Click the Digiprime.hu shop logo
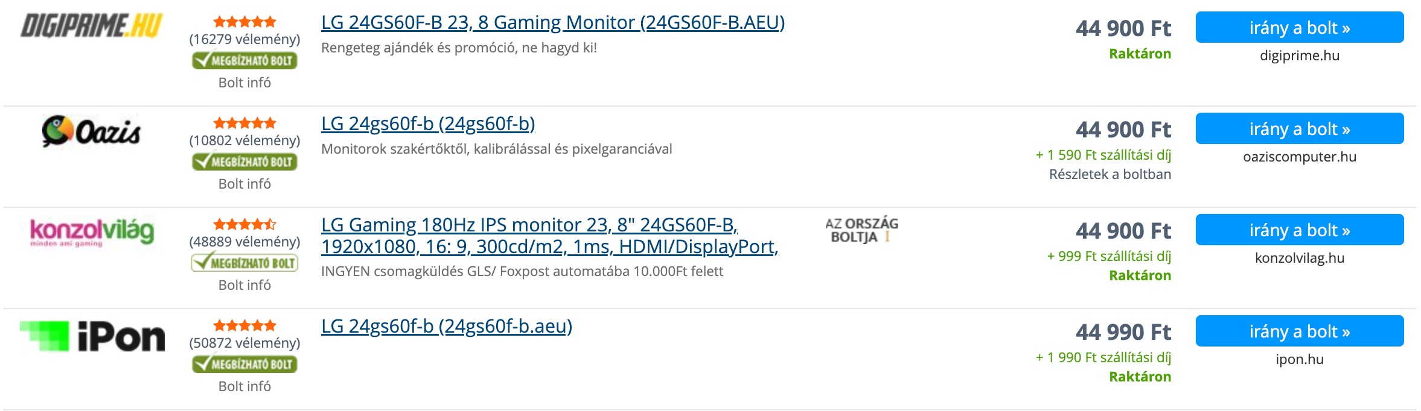Screen dimensions: 1421x411 [x=92, y=27]
